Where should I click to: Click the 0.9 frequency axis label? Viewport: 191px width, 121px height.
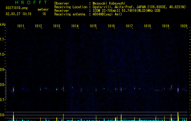point(2,70)
